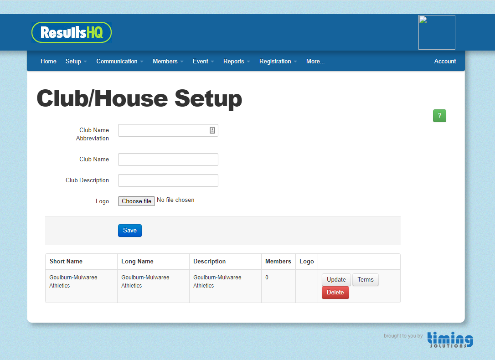Click the Short Name column header
Screen dimensions: 495x360
tap(66, 261)
